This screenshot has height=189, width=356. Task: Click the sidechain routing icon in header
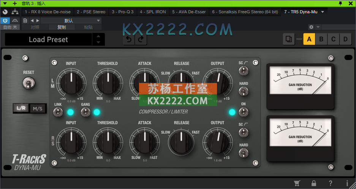pyautogui.click(x=15, y=11)
